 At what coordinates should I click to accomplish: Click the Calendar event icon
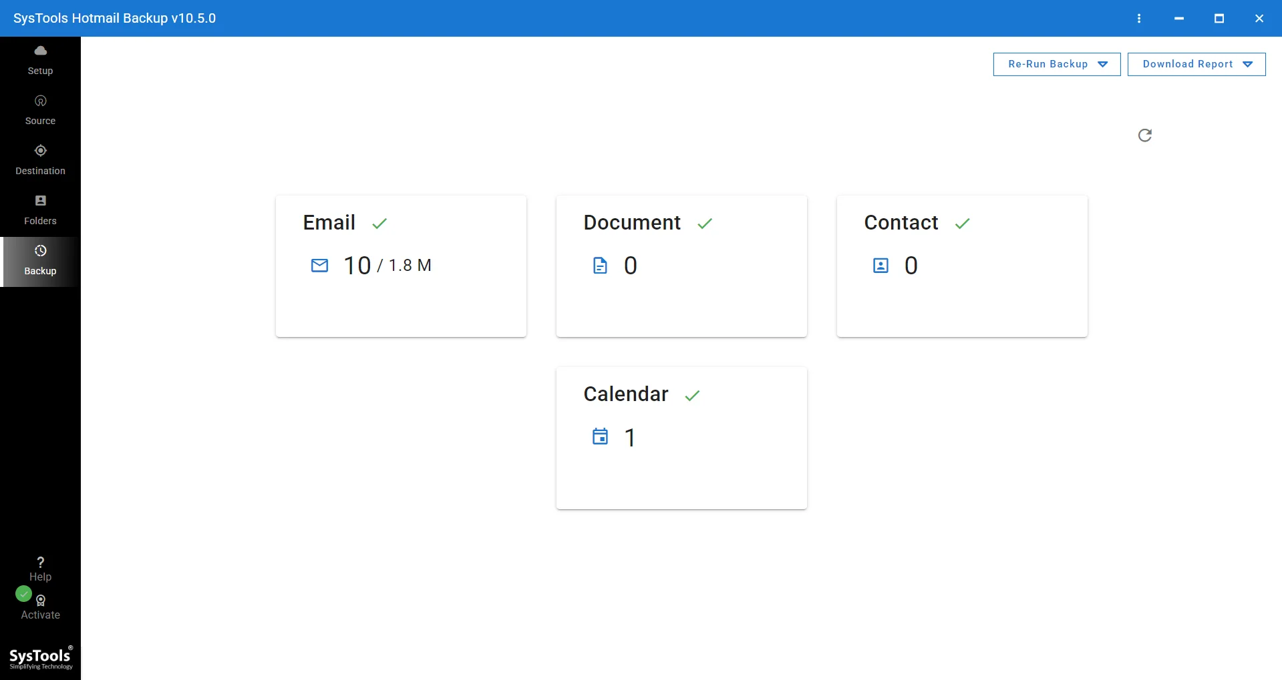coord(601,436)
